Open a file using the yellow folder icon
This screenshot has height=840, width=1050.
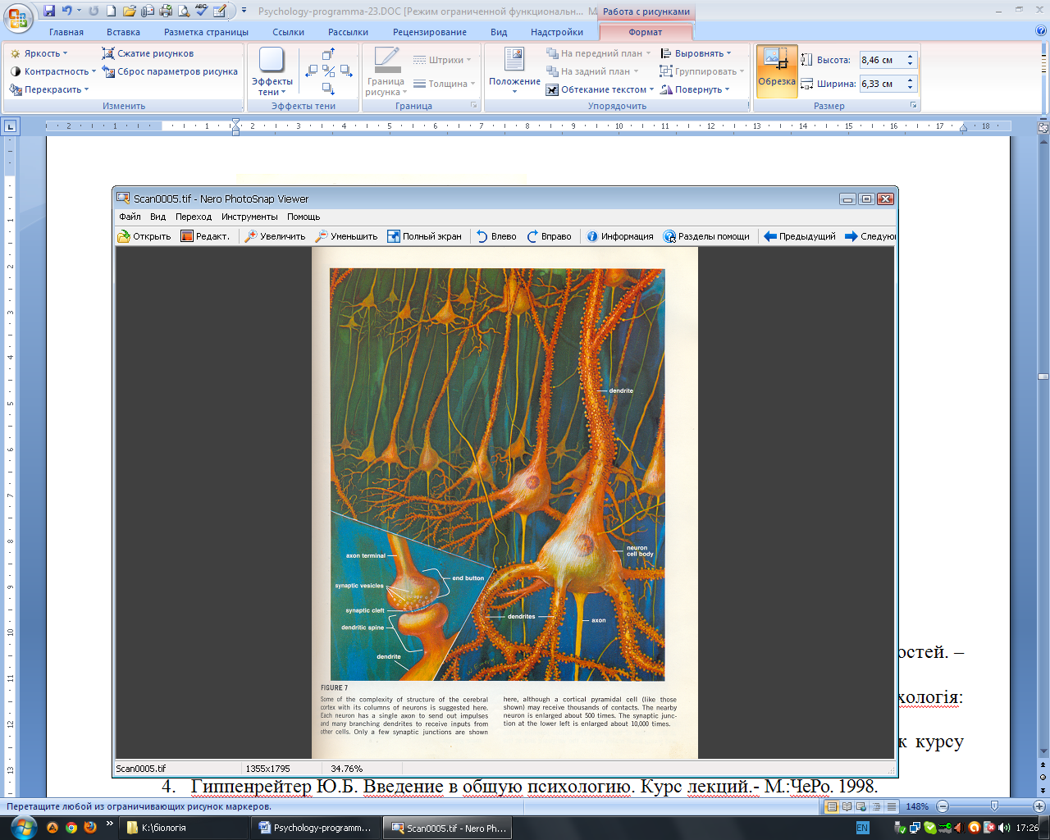pyautogui.click(x=129, y=11)
